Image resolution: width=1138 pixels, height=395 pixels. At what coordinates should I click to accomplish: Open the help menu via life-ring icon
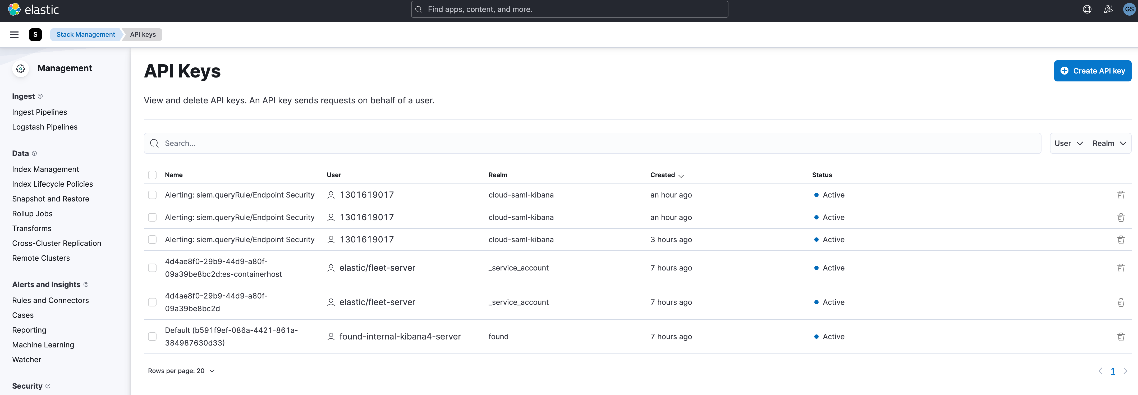tap(1087, 9)
